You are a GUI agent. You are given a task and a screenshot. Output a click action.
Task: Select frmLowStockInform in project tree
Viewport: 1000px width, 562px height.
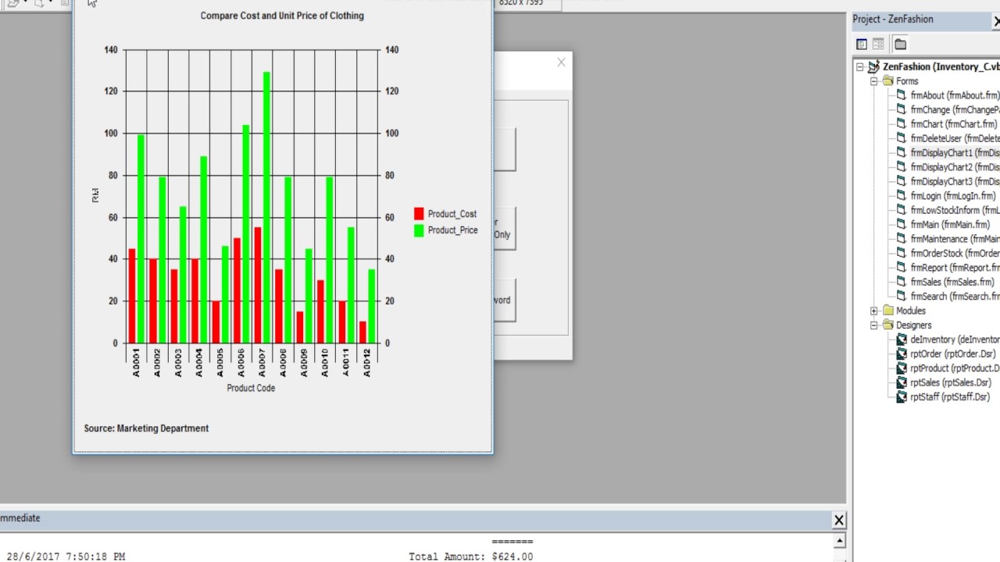(955, 210)
